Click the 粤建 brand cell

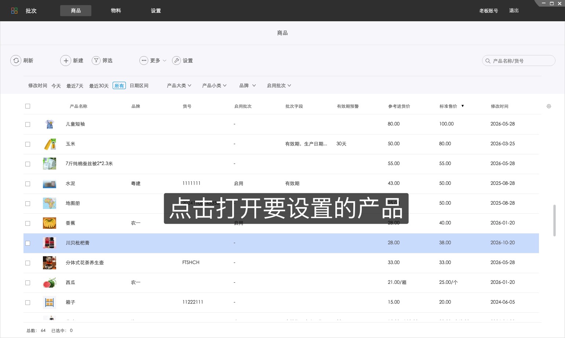[x=136, y=183]
